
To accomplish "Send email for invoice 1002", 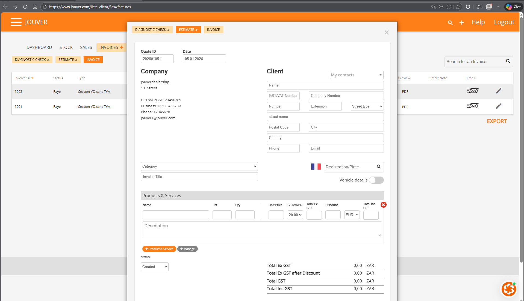I will [x=472, y=91].
